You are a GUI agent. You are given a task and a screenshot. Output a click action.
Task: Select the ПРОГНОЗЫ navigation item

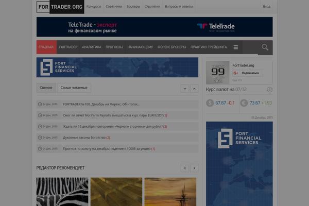[114, 47]
